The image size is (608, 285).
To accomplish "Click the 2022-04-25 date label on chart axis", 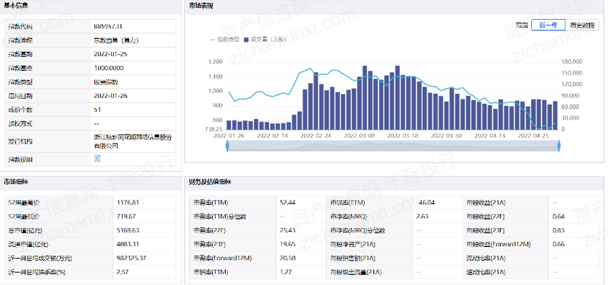I will [534, 136].
